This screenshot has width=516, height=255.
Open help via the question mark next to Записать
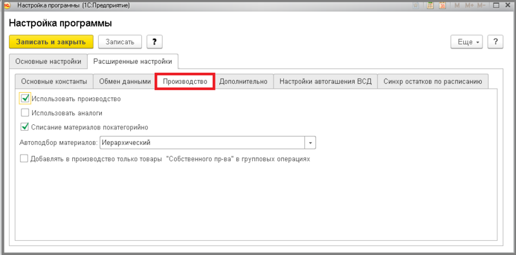[154, 42]
